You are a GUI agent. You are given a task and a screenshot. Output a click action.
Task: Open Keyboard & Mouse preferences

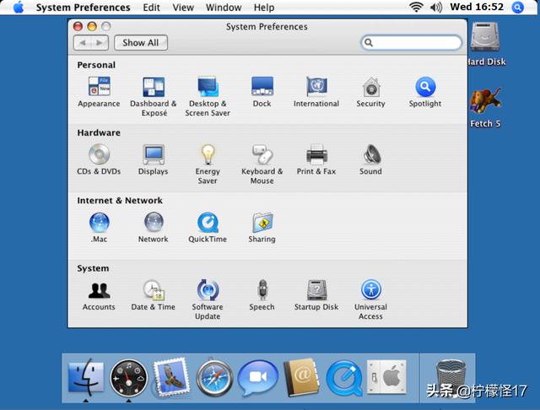point(262,154)
